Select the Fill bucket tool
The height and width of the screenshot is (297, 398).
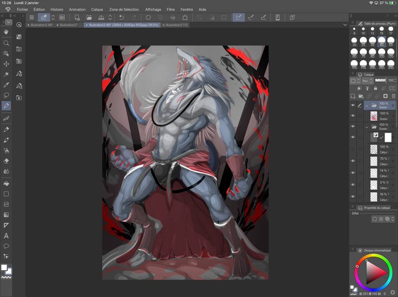(x=6, y=183)
